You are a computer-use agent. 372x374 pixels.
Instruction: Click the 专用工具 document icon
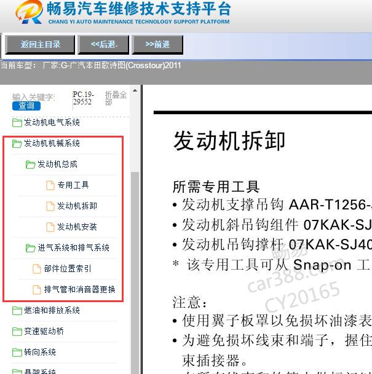(x=50, y=185)
